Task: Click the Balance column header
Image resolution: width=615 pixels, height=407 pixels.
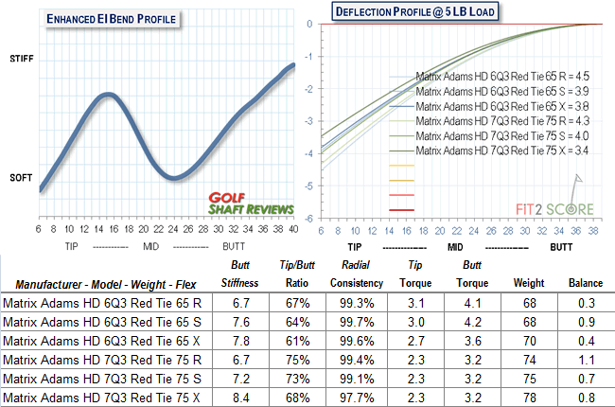Action: pyautogui.click(x=586, y=283)
